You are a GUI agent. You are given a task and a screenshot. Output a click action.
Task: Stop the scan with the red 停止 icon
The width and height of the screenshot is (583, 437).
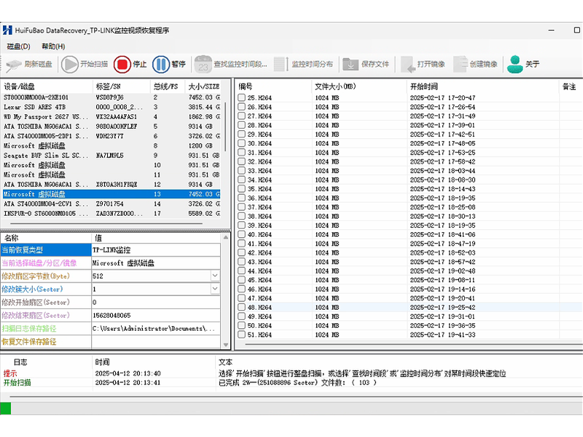[x=122, y=64]
